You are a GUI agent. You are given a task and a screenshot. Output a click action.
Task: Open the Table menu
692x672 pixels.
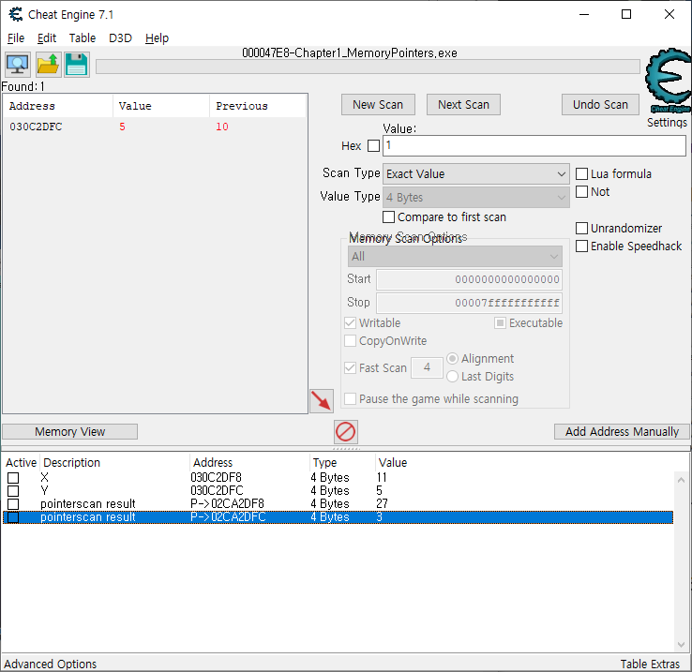[x=83, y=37]
